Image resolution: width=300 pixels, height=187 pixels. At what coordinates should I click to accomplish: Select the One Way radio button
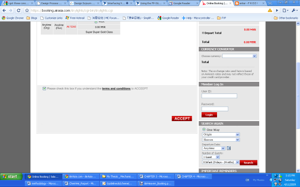pyautogui.click(x=204, y=129)
